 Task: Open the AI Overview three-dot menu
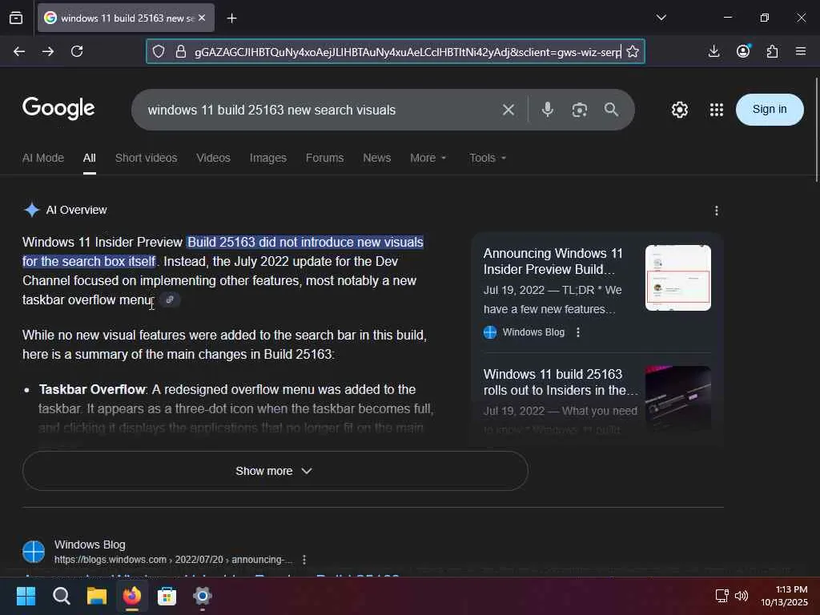pos(717,211)
